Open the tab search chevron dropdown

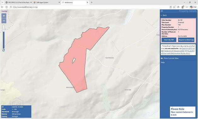click(2, 2)
